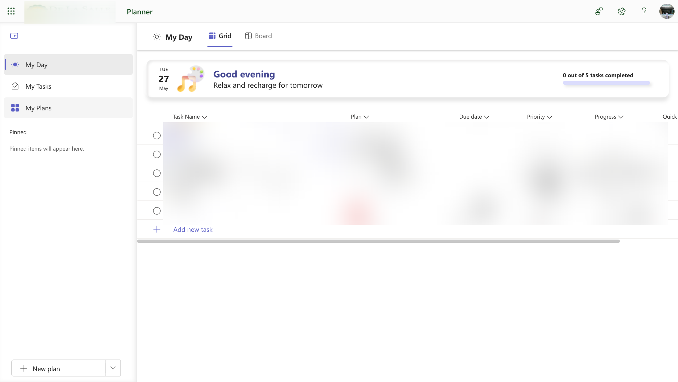The width and height of the screenshot is (678, 382).
Task: Open the New plan dropdown arrow
Action: point(113,368)
